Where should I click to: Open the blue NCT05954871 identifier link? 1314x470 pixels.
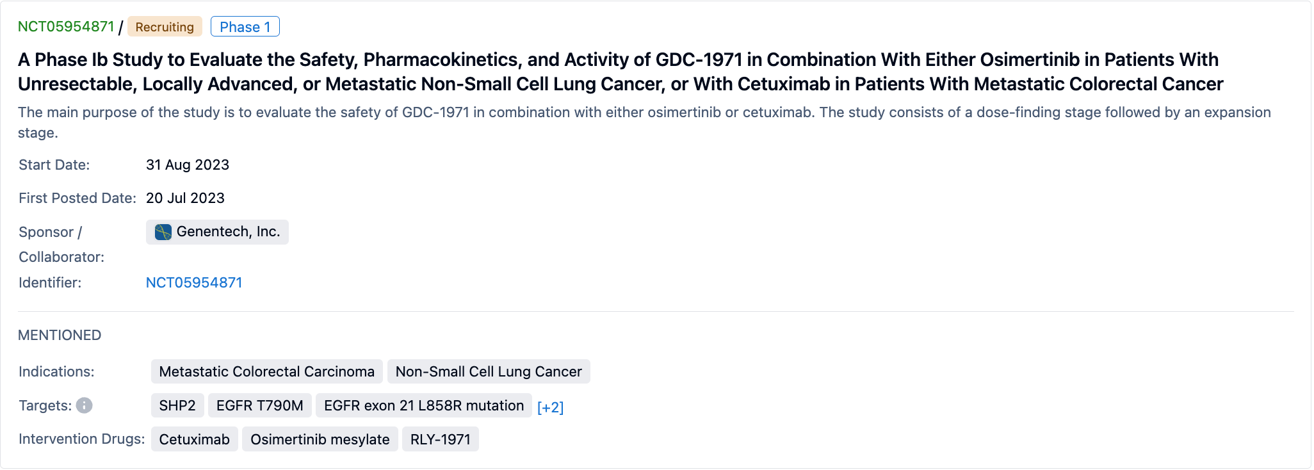pyautogui.click(x=194, y=282)
